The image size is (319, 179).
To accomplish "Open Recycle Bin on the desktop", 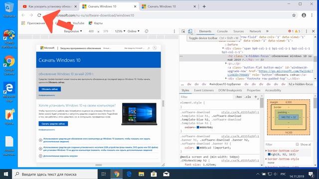I will tap(9, 9).
